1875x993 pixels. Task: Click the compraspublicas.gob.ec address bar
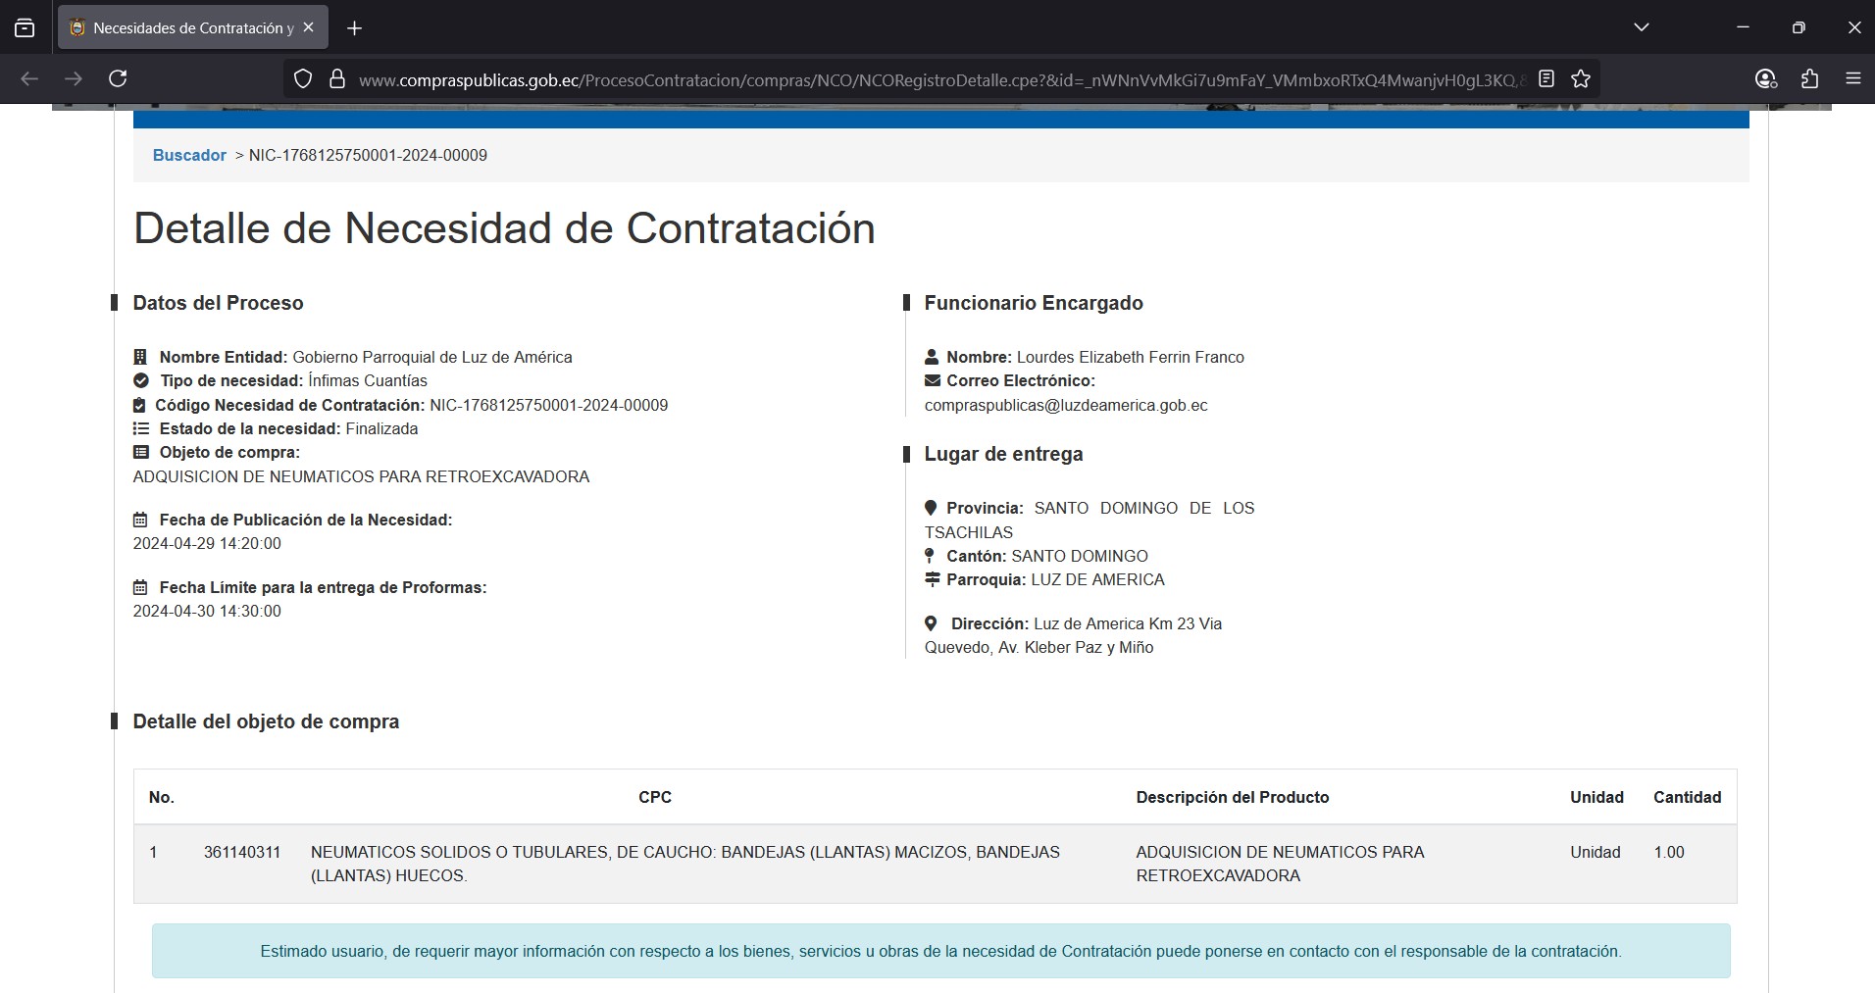941,79
